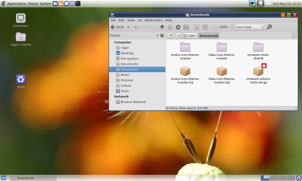Open the Places side pane selector dropdown
Viewport: 302px width, 181px height.
(x=157, y=35)
